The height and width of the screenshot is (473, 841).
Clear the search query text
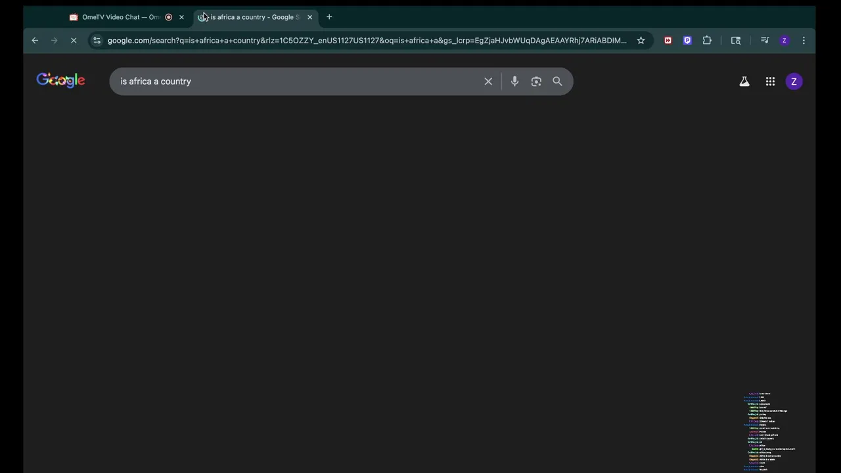488,81
